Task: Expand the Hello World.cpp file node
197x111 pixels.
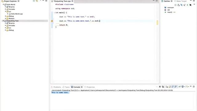Action: [8, 14]
